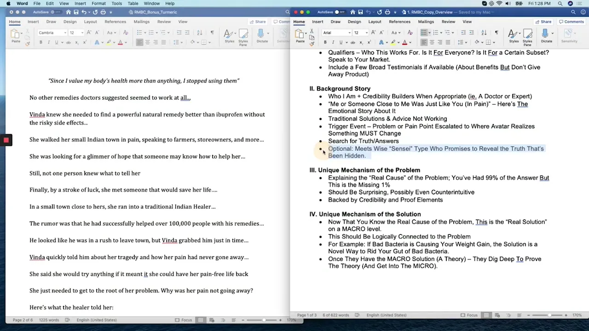The image size is (589, 331).
Task: Center text in the right Word window
Action: click(432, 42)
